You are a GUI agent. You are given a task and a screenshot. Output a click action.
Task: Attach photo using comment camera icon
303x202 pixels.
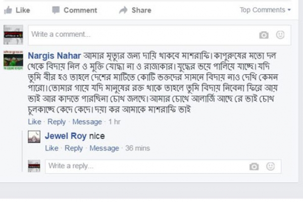click(264, 35)
